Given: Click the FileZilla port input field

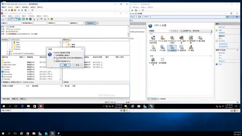Looking at the screenshot, I should [x=81, y=23].
